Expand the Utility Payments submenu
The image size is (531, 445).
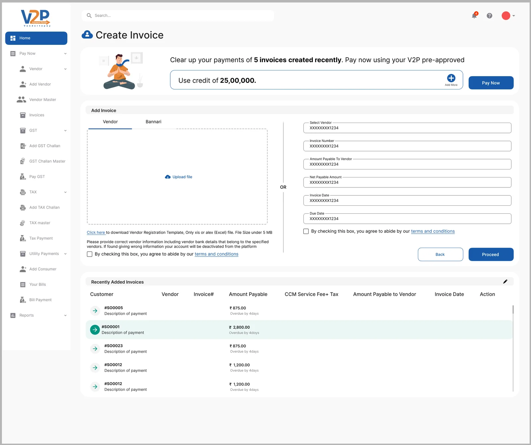[x=65, y=254]
